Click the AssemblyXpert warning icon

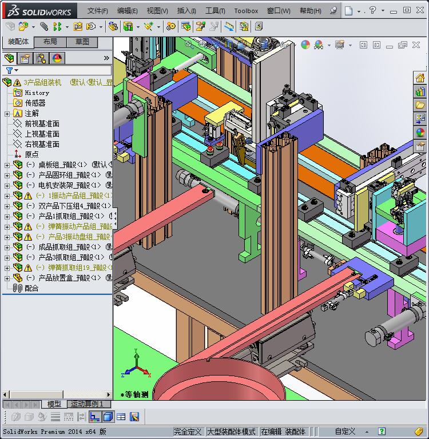pos(244,27)
